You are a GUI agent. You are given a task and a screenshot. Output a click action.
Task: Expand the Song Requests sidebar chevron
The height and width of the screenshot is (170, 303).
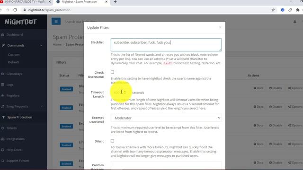[x=42, y=106]
